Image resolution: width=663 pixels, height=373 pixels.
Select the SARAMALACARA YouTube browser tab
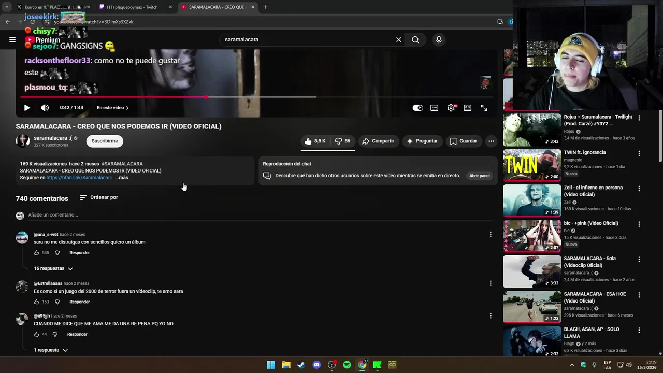218,7
